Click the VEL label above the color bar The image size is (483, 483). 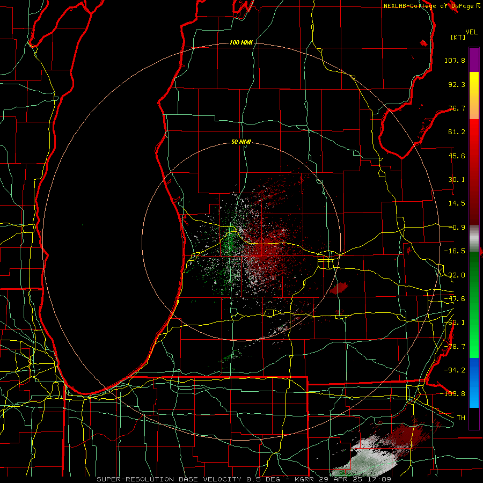(x=471, y=32)
